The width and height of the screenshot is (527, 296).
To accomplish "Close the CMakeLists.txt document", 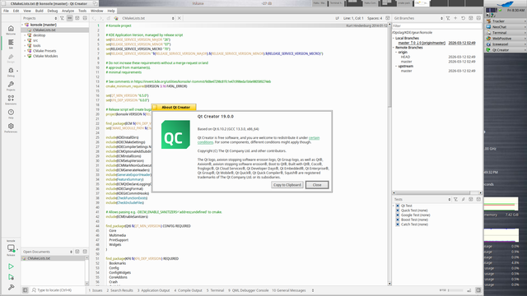I will click(x=180, y=18).
